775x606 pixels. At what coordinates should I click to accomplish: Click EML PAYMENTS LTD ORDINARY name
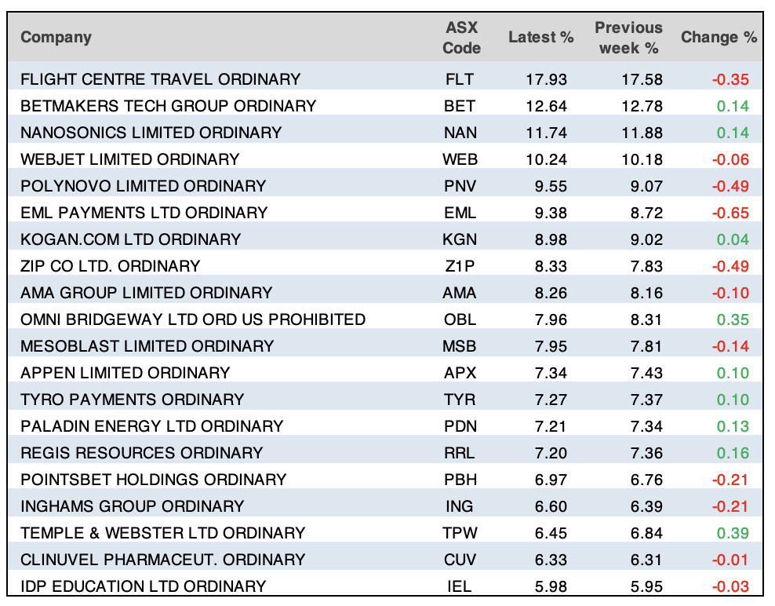pyautogui.click(x=144, y=213)
